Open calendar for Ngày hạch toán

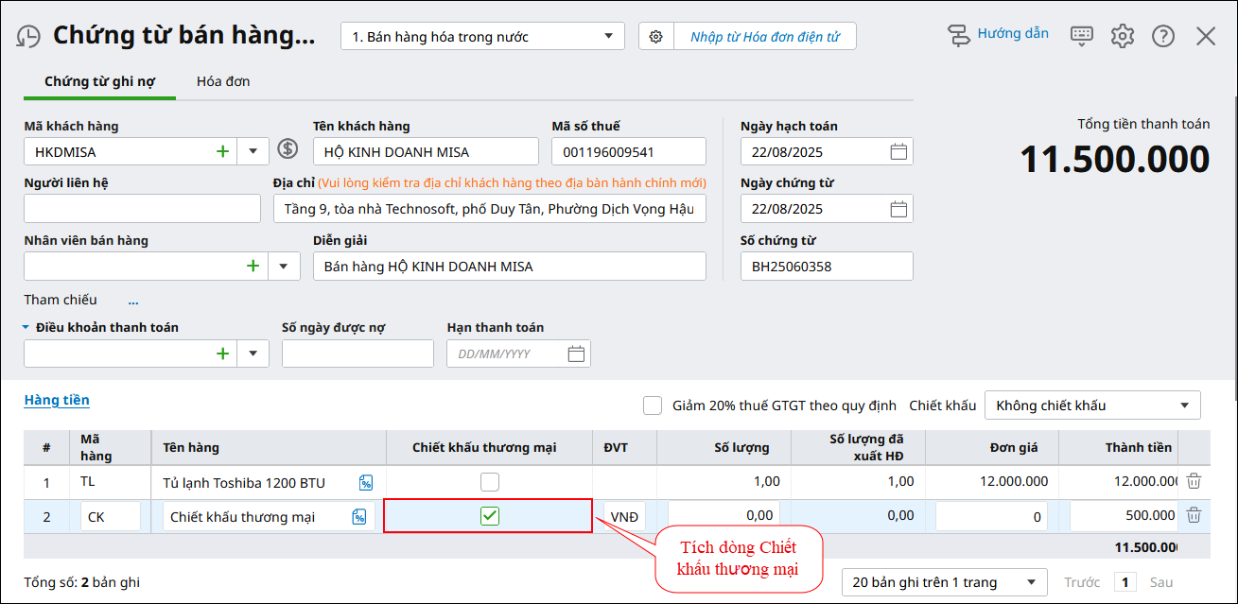tap(898, 151)
